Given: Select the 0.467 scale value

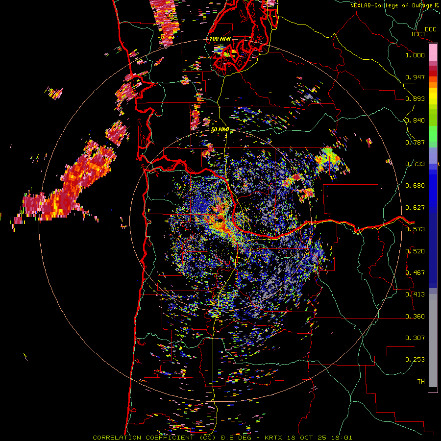Looking at the screenshot, I should coord(415,273).
